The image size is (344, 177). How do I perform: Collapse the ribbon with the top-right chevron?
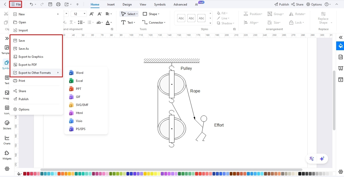336,4
